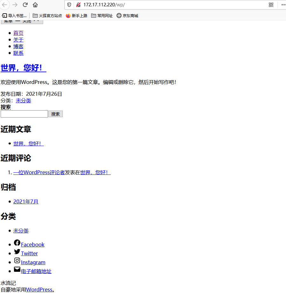
Task: Open the tracking protection shield icon
Action: (69, 5)
